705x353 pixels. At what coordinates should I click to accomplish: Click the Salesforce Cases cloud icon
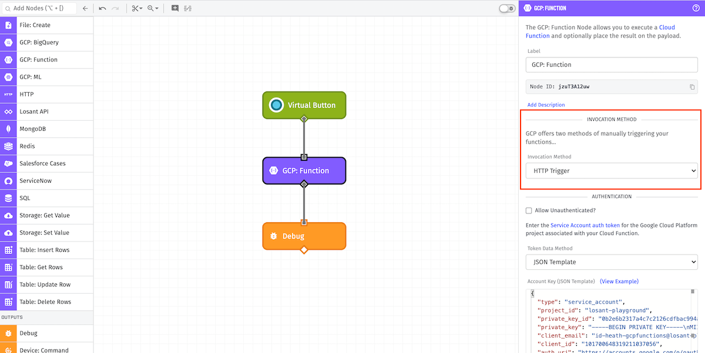point(8,164)
